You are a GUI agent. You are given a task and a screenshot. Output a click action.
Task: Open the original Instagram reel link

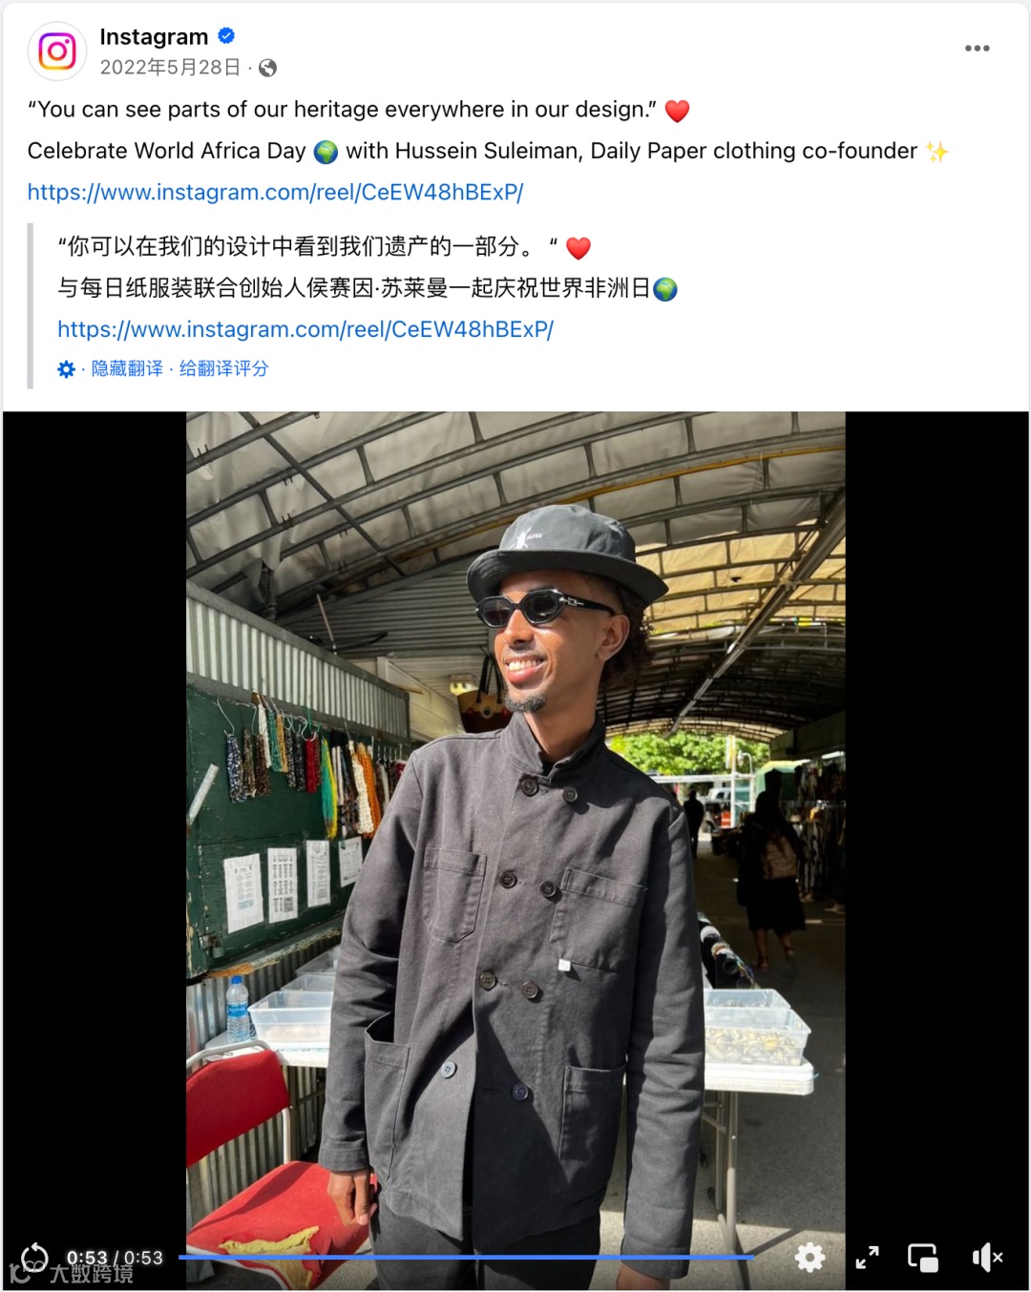click(275, 192)
